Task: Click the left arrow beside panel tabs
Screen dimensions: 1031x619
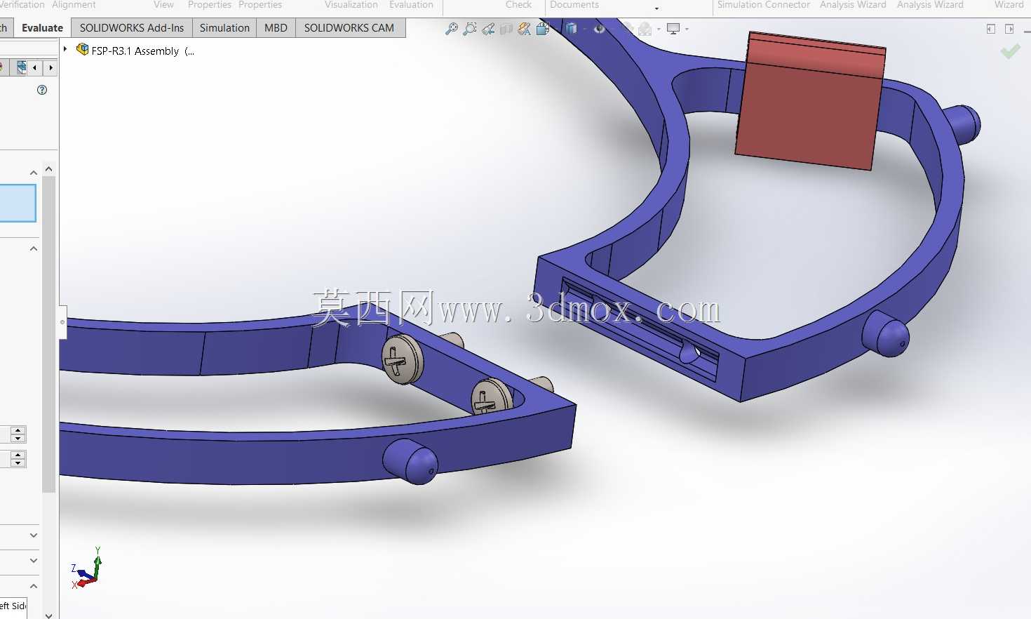Action: (35, 68)
